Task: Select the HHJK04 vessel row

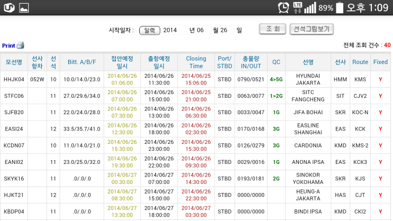Action: tap(14, 79)
